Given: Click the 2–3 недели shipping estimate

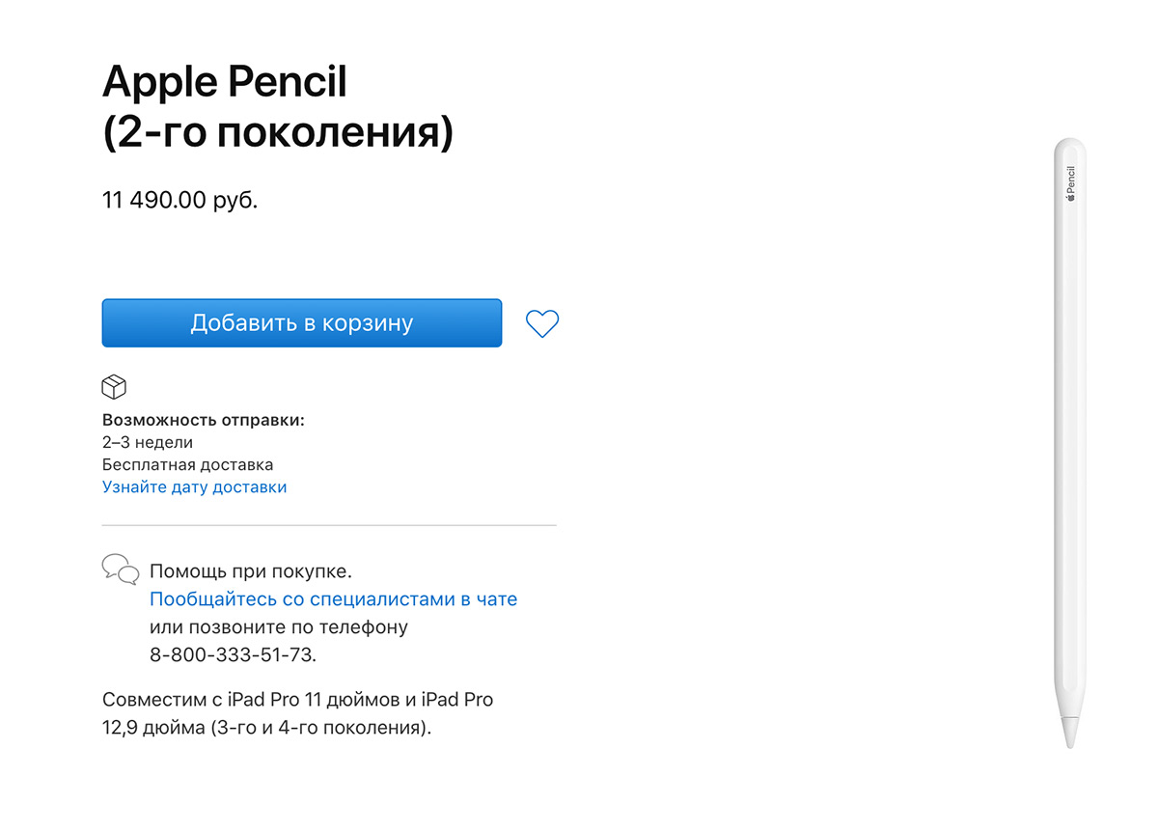Looking at the screenshot, I should click(148, 443).
